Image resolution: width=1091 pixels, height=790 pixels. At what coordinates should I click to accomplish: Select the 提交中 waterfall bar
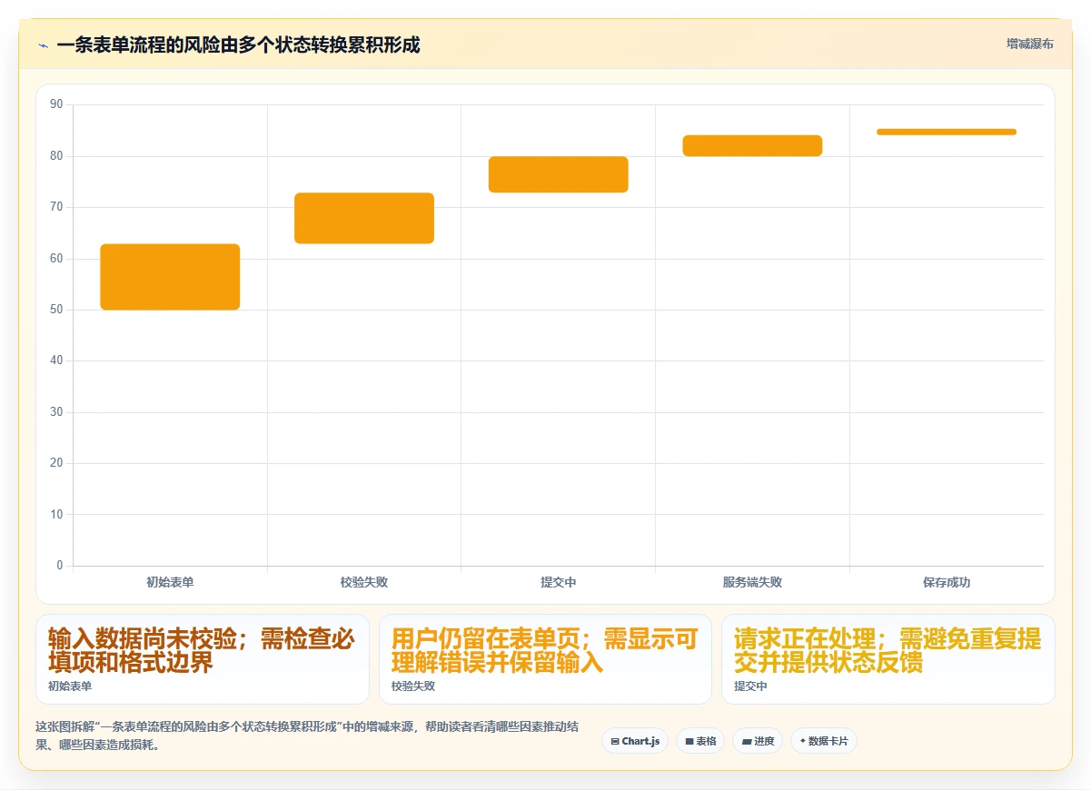(559, 174)
